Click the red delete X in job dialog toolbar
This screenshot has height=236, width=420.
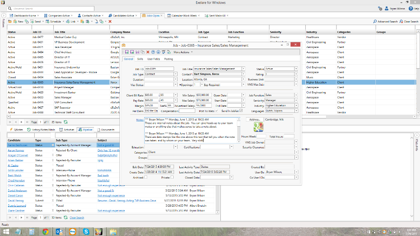pyautogui.click(x=148, y=52)
